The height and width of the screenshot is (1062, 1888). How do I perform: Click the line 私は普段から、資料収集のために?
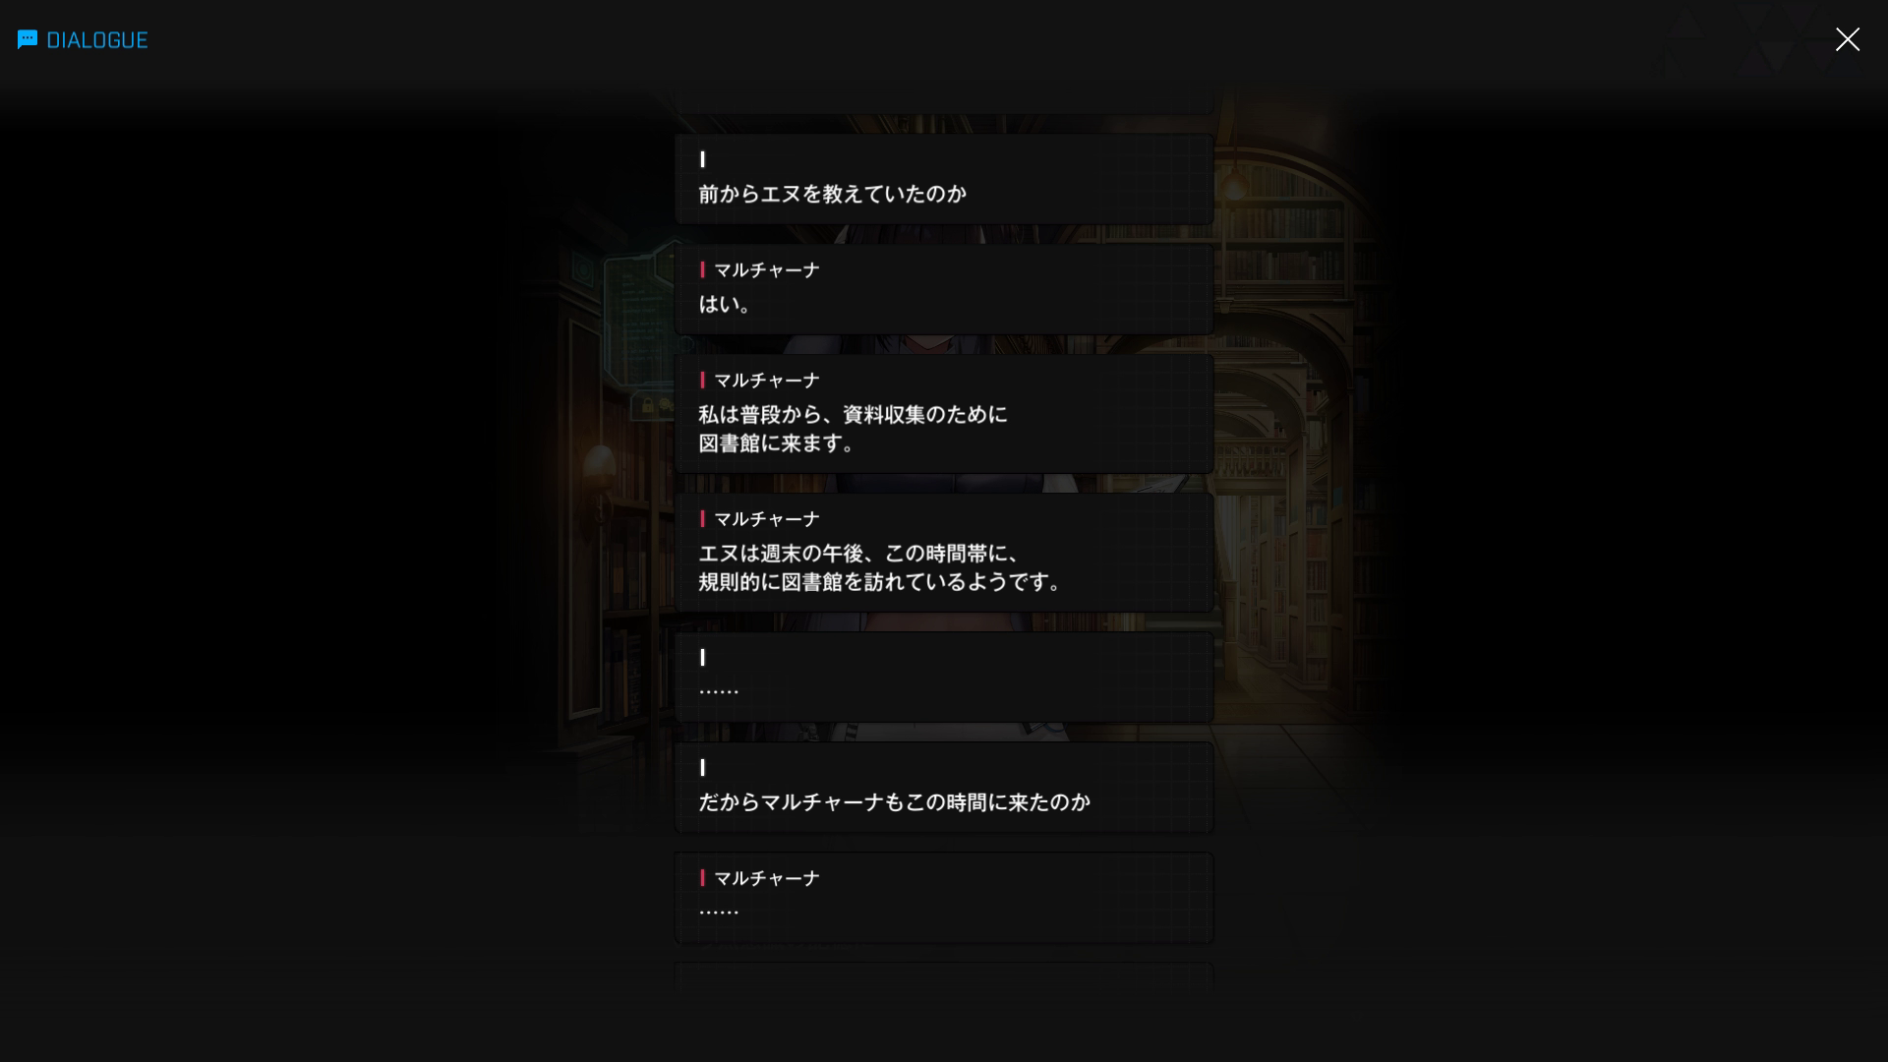853,415
